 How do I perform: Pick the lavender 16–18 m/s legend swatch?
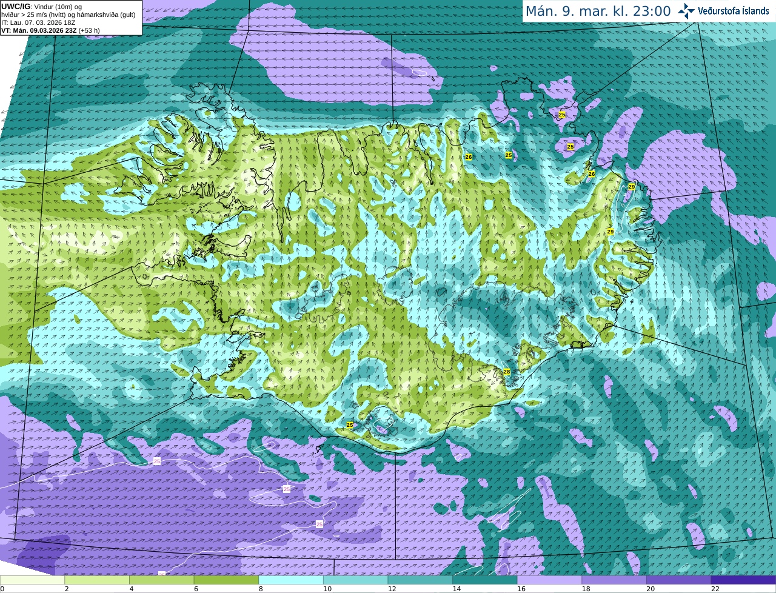pos(549,580)
